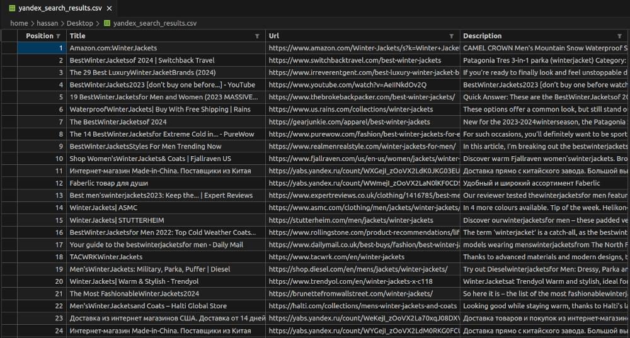
Task: Select 'Faberlic товар для души' cell
Action: (166, 183)
